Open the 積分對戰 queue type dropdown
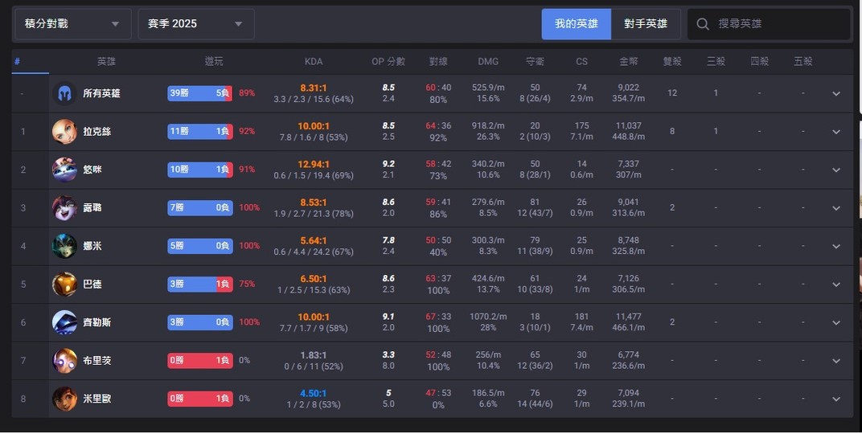This screenshot has height=434, width=862. (72, 24)
